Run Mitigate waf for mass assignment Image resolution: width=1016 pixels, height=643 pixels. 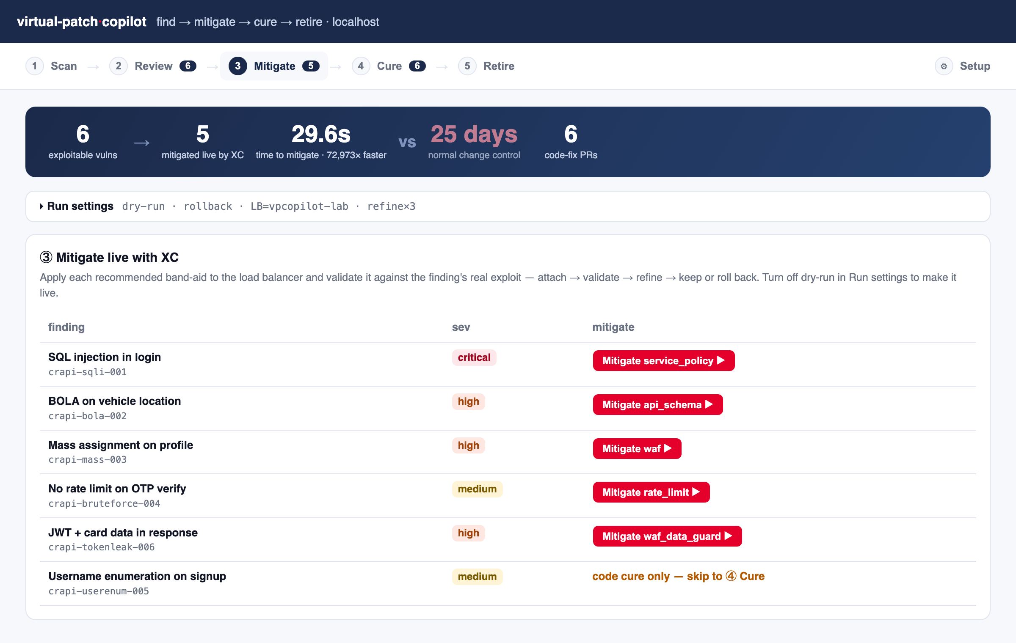(x=637, y=449)
